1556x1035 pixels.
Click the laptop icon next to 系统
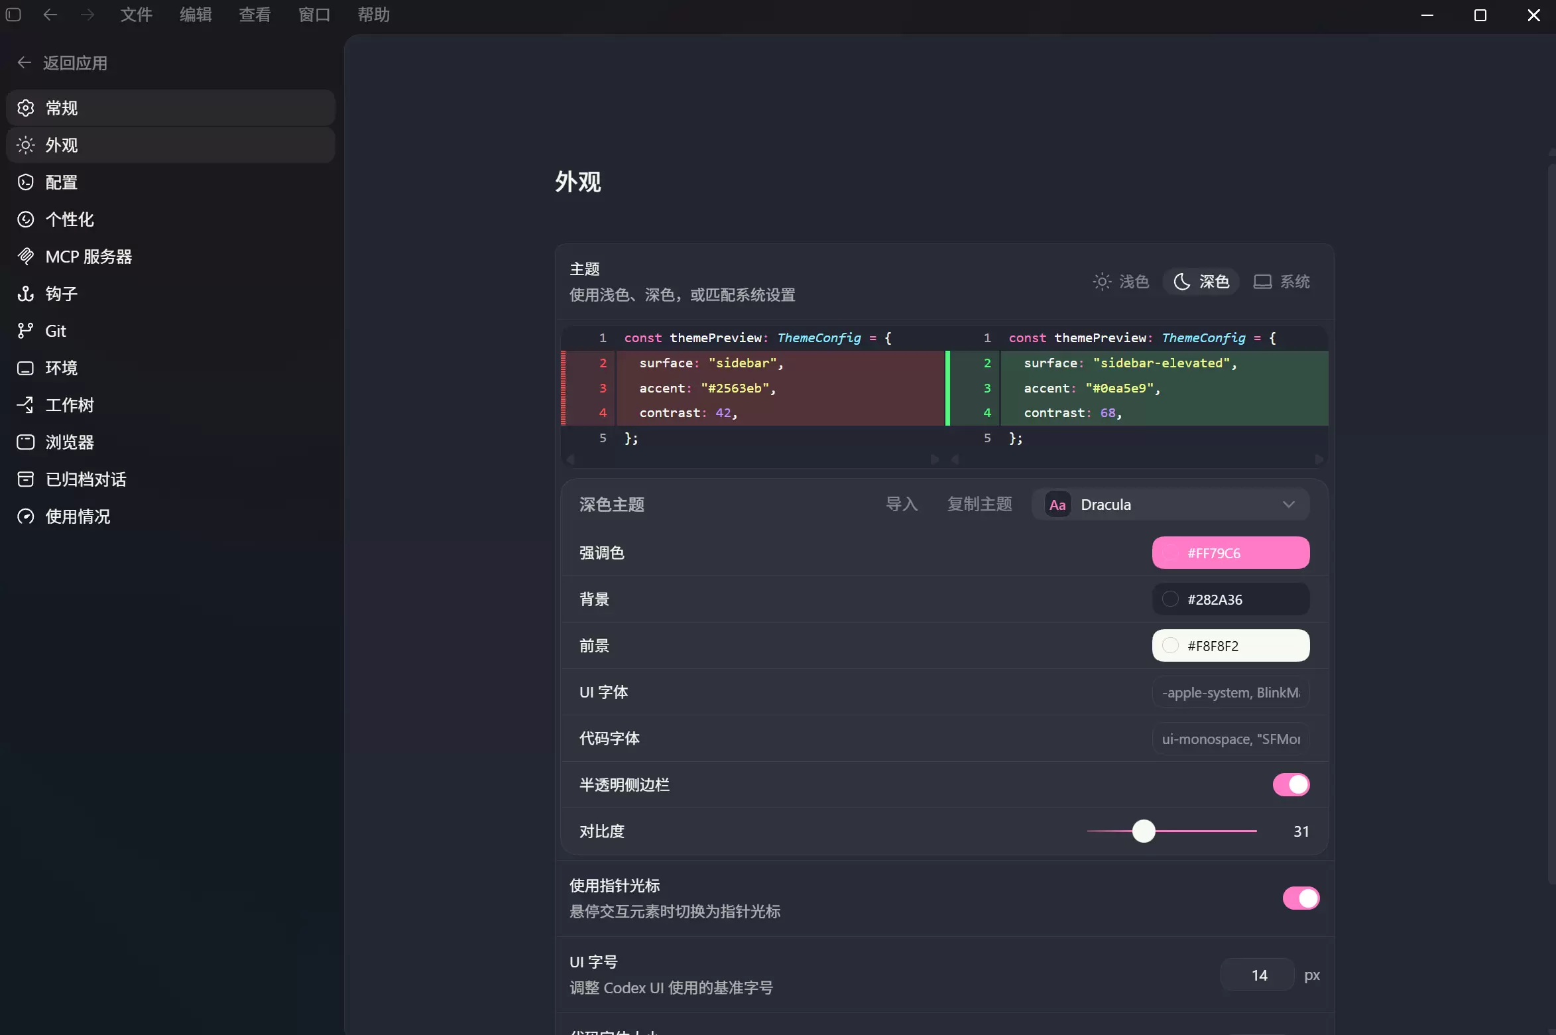(1262, 282)
